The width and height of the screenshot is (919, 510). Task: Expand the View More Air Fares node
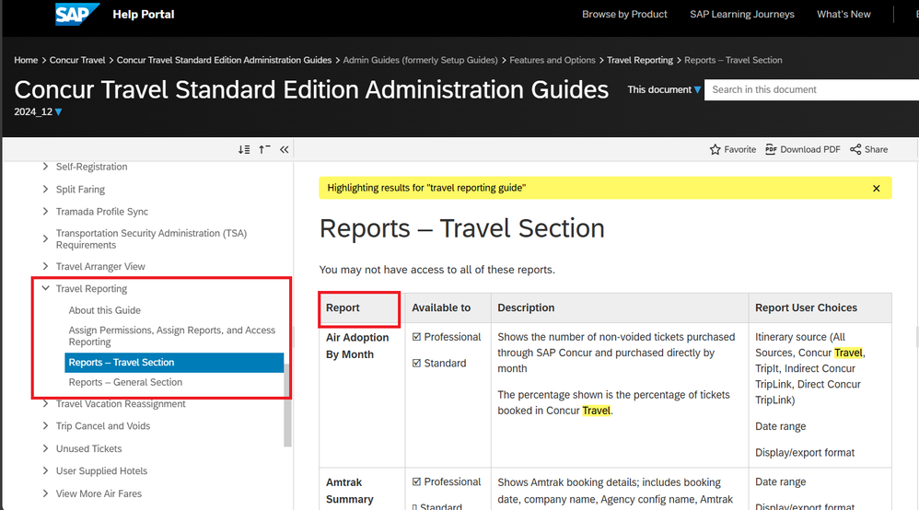pos(45,493)
